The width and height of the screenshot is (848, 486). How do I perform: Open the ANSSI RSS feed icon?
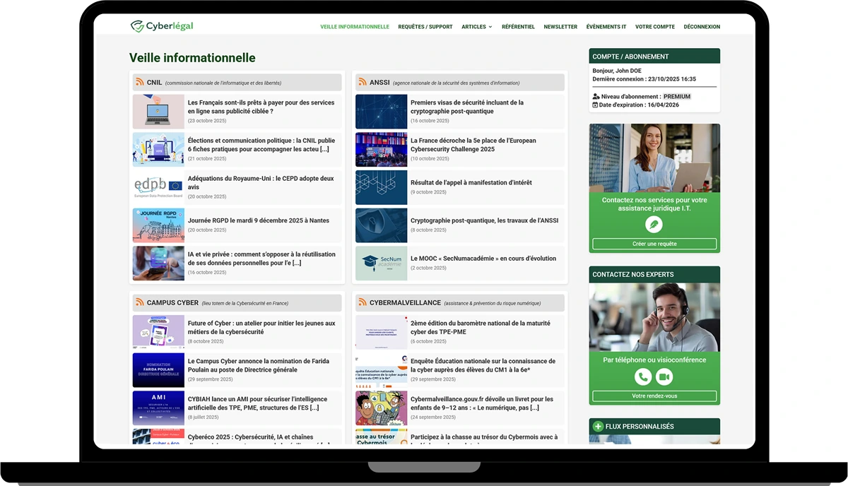(x=363, y=83)
